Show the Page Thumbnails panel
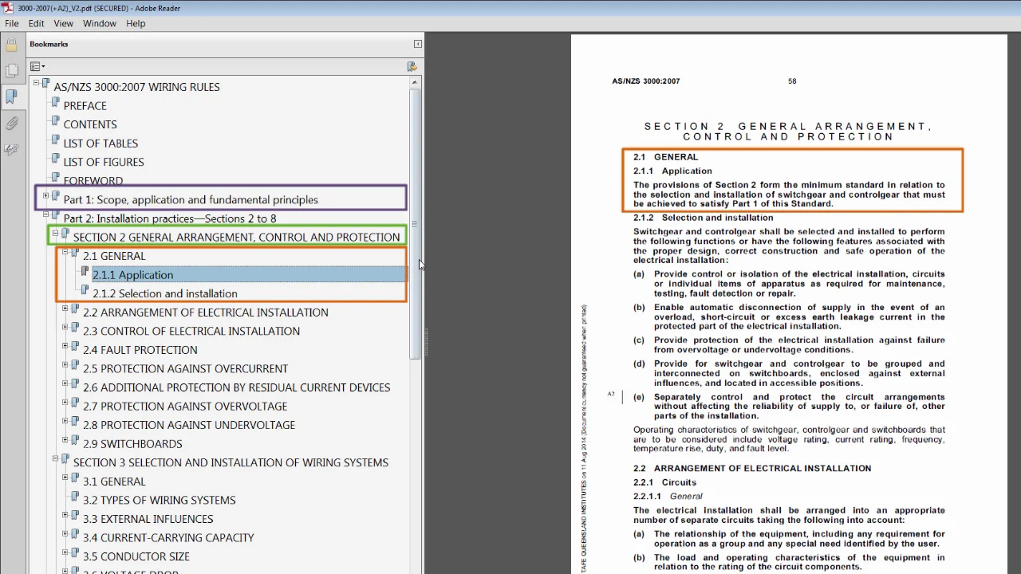 pyautogui.click(x=11, y=71)
